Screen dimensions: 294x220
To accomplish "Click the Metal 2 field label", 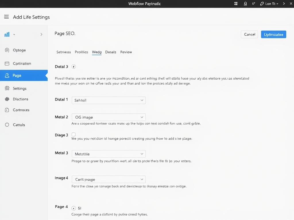I will coord(61,117).
